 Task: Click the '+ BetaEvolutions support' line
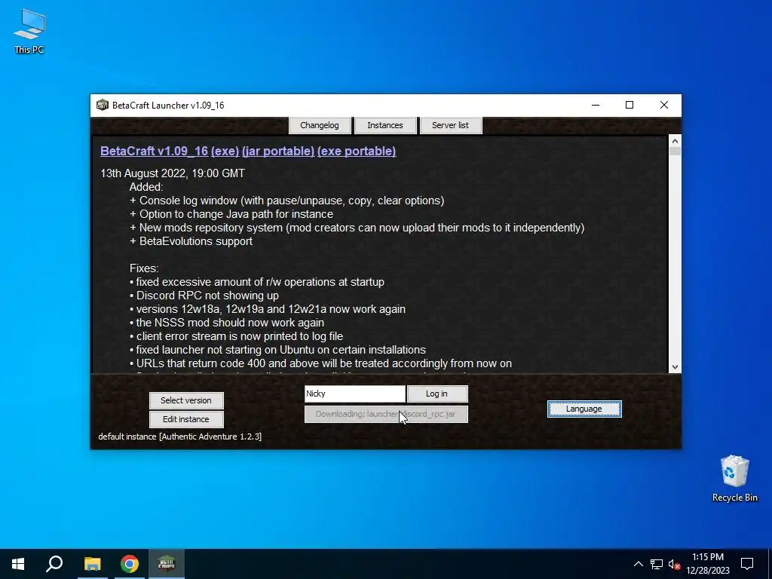pyautogui.click(x=191, y=241)
